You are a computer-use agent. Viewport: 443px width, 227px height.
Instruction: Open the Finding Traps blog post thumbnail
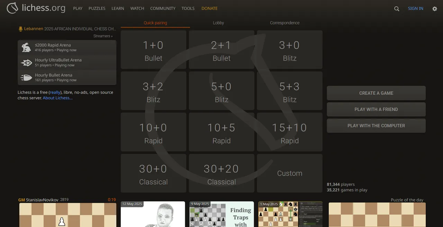point(222,214)
